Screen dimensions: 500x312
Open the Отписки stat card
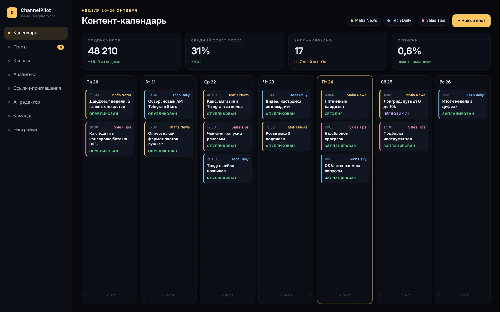(x=441, y=51)
